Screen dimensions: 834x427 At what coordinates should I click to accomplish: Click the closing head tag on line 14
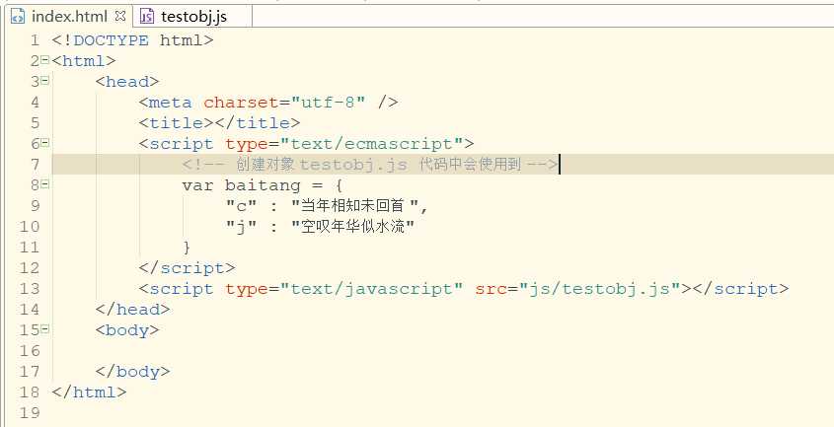(x=132, y=310)
